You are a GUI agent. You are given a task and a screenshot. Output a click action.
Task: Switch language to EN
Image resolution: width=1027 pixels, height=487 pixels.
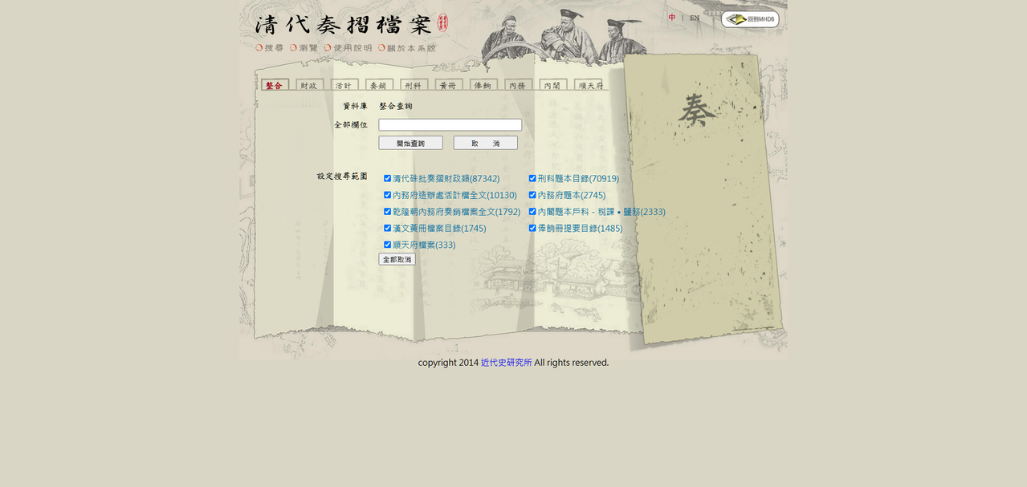[695, 18]
